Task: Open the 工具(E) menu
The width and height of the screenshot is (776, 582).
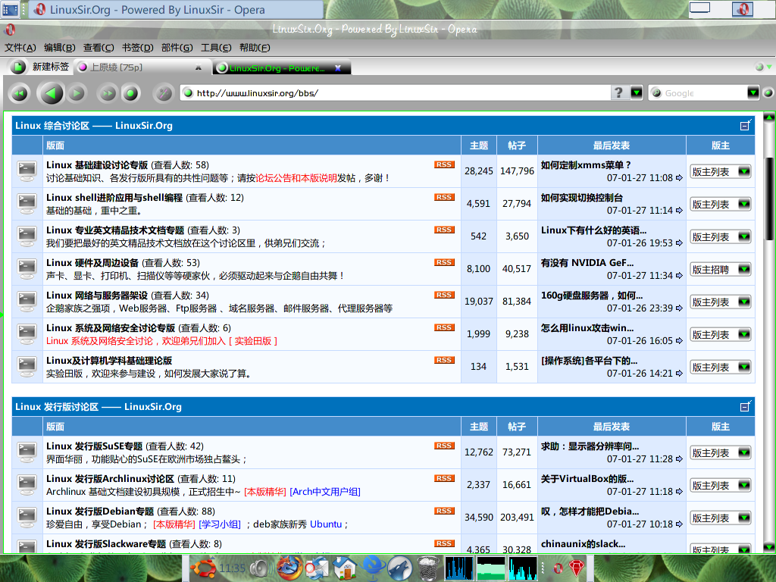Action: pos(216,48)
